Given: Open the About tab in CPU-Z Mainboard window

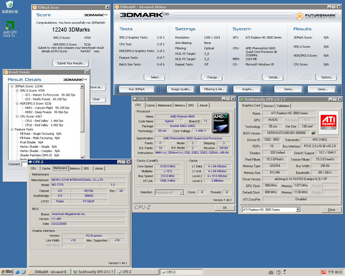Looking at the screenshot, I should (x=99, y=168).
